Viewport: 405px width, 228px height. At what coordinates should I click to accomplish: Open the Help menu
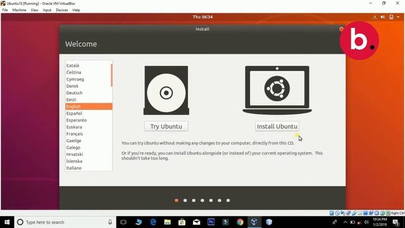[x=76, y=10]
